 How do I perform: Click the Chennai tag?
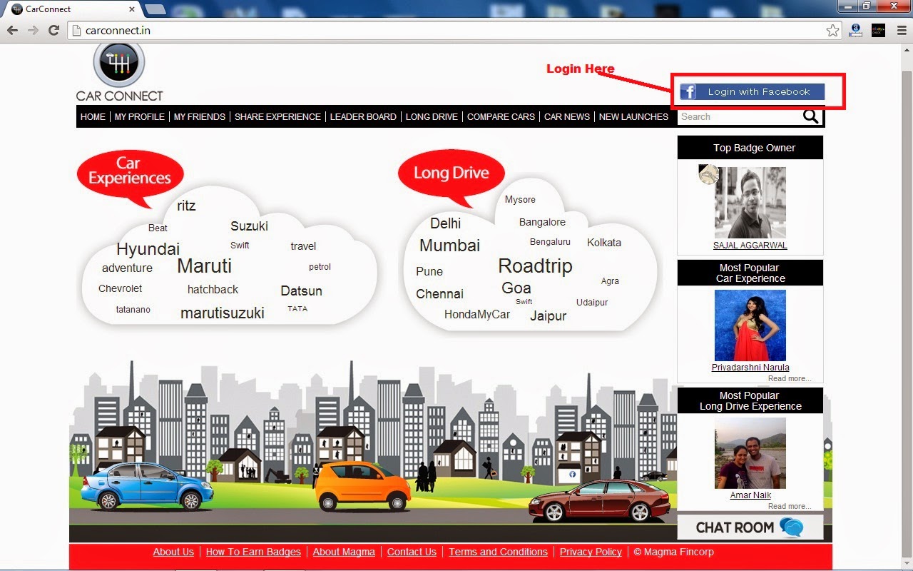click(439, 294)
